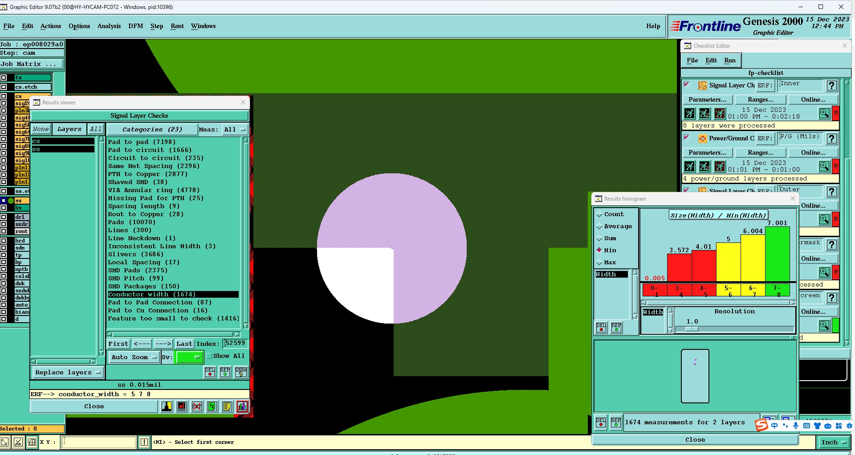This screenshot has width=855, height=455.
Task: Open Replace layers dropdown
Action: (x=68, y=372)
